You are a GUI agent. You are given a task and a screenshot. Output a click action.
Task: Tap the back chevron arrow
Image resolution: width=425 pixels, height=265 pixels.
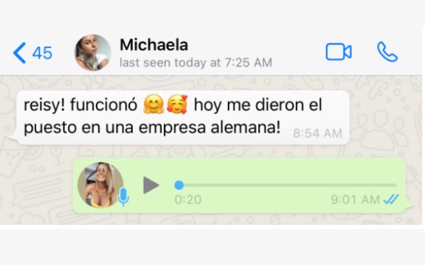[19, 52]
